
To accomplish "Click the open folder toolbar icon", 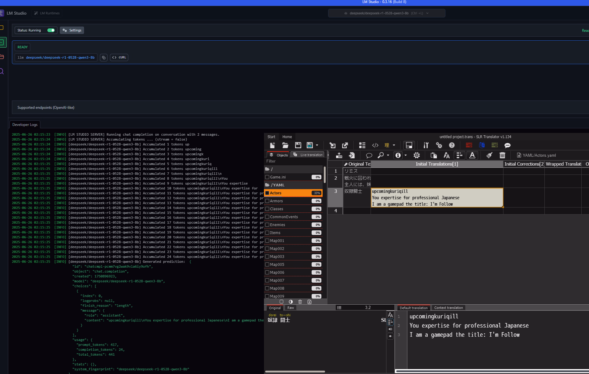I will [x=285, y=145].
